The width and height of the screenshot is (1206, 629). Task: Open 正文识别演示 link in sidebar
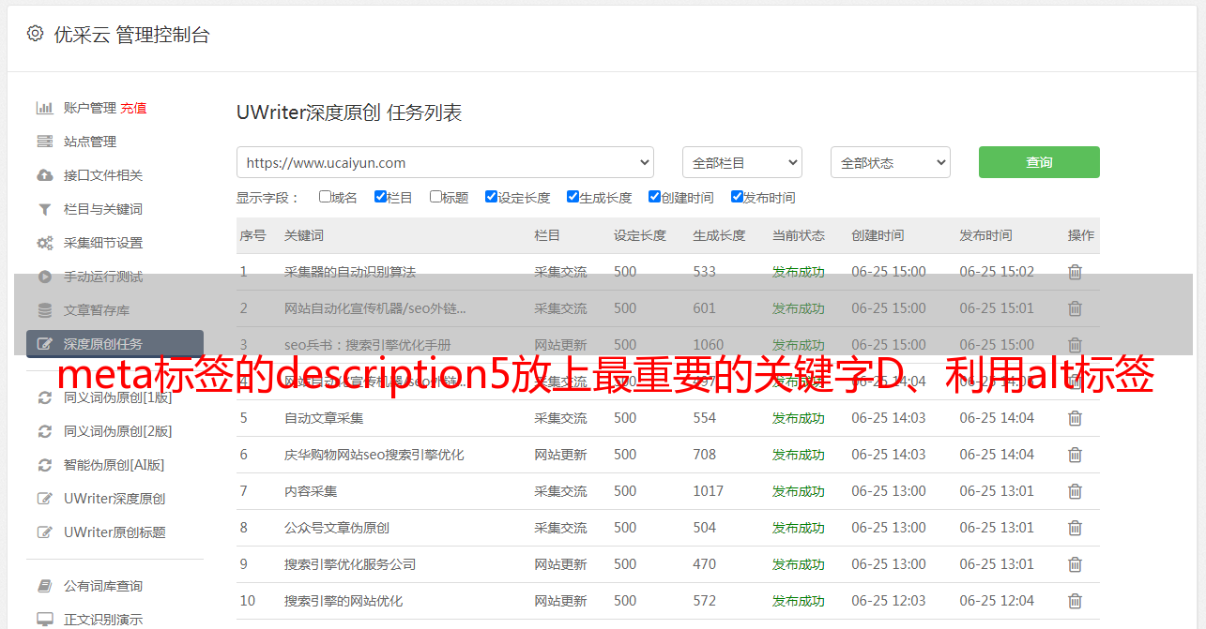(x=103, y=620)
